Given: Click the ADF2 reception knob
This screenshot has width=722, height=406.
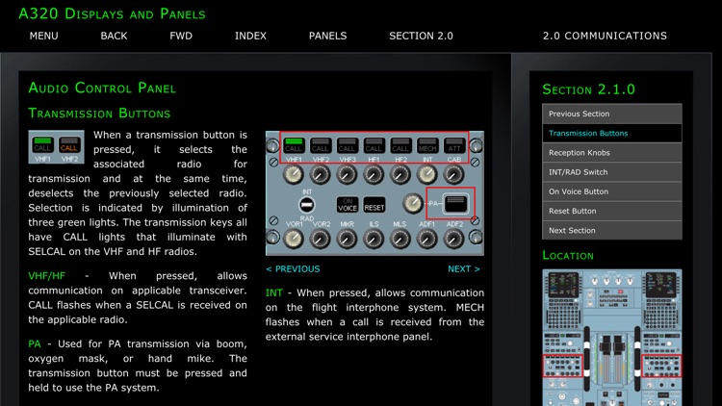Looking at the screenshot, I should [x=454, y=239].
